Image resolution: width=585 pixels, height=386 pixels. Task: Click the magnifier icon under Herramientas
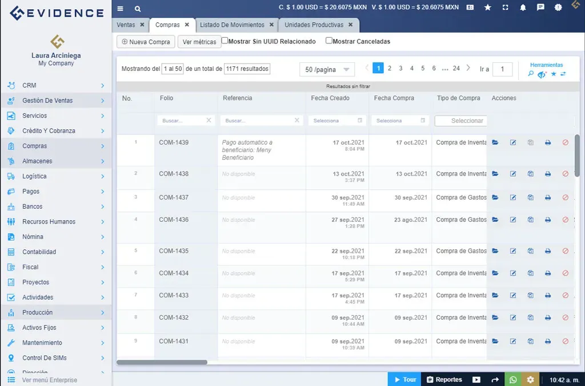pyautogui.click(x=531, y=74)
